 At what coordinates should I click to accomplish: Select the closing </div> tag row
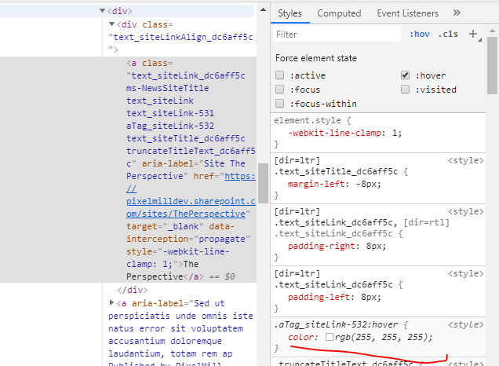coord(132,290)
